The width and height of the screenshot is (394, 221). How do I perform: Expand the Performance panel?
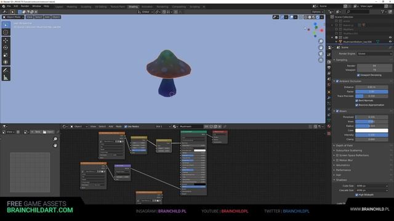[344, 170]
